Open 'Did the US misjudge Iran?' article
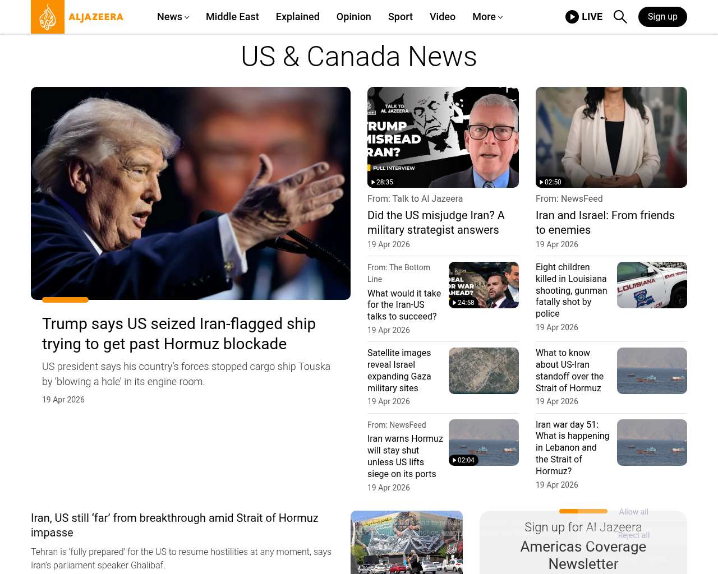This screenshot has width=718, height=574. tap(436, 223)
